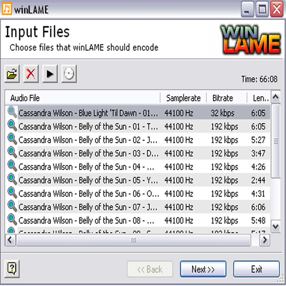
Task: Click magnifier icon of Belly of the Sun 04 row
Action: [12, 166]
